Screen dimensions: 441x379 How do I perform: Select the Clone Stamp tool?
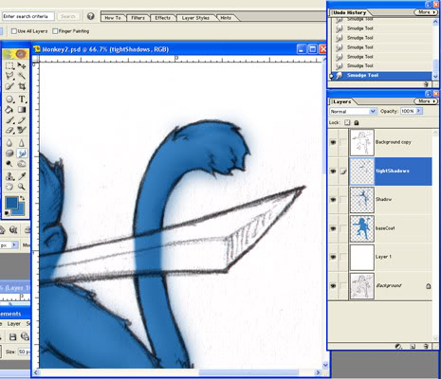pyautogui.click(x=9, y=176)
